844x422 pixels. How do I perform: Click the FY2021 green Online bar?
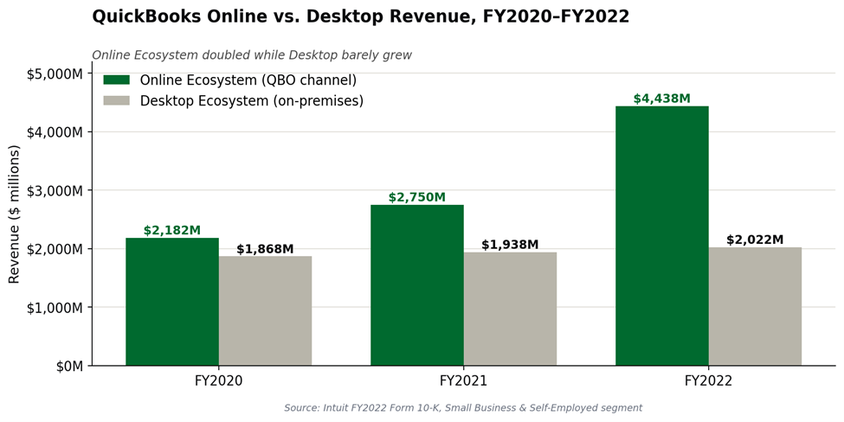[417, 285]
